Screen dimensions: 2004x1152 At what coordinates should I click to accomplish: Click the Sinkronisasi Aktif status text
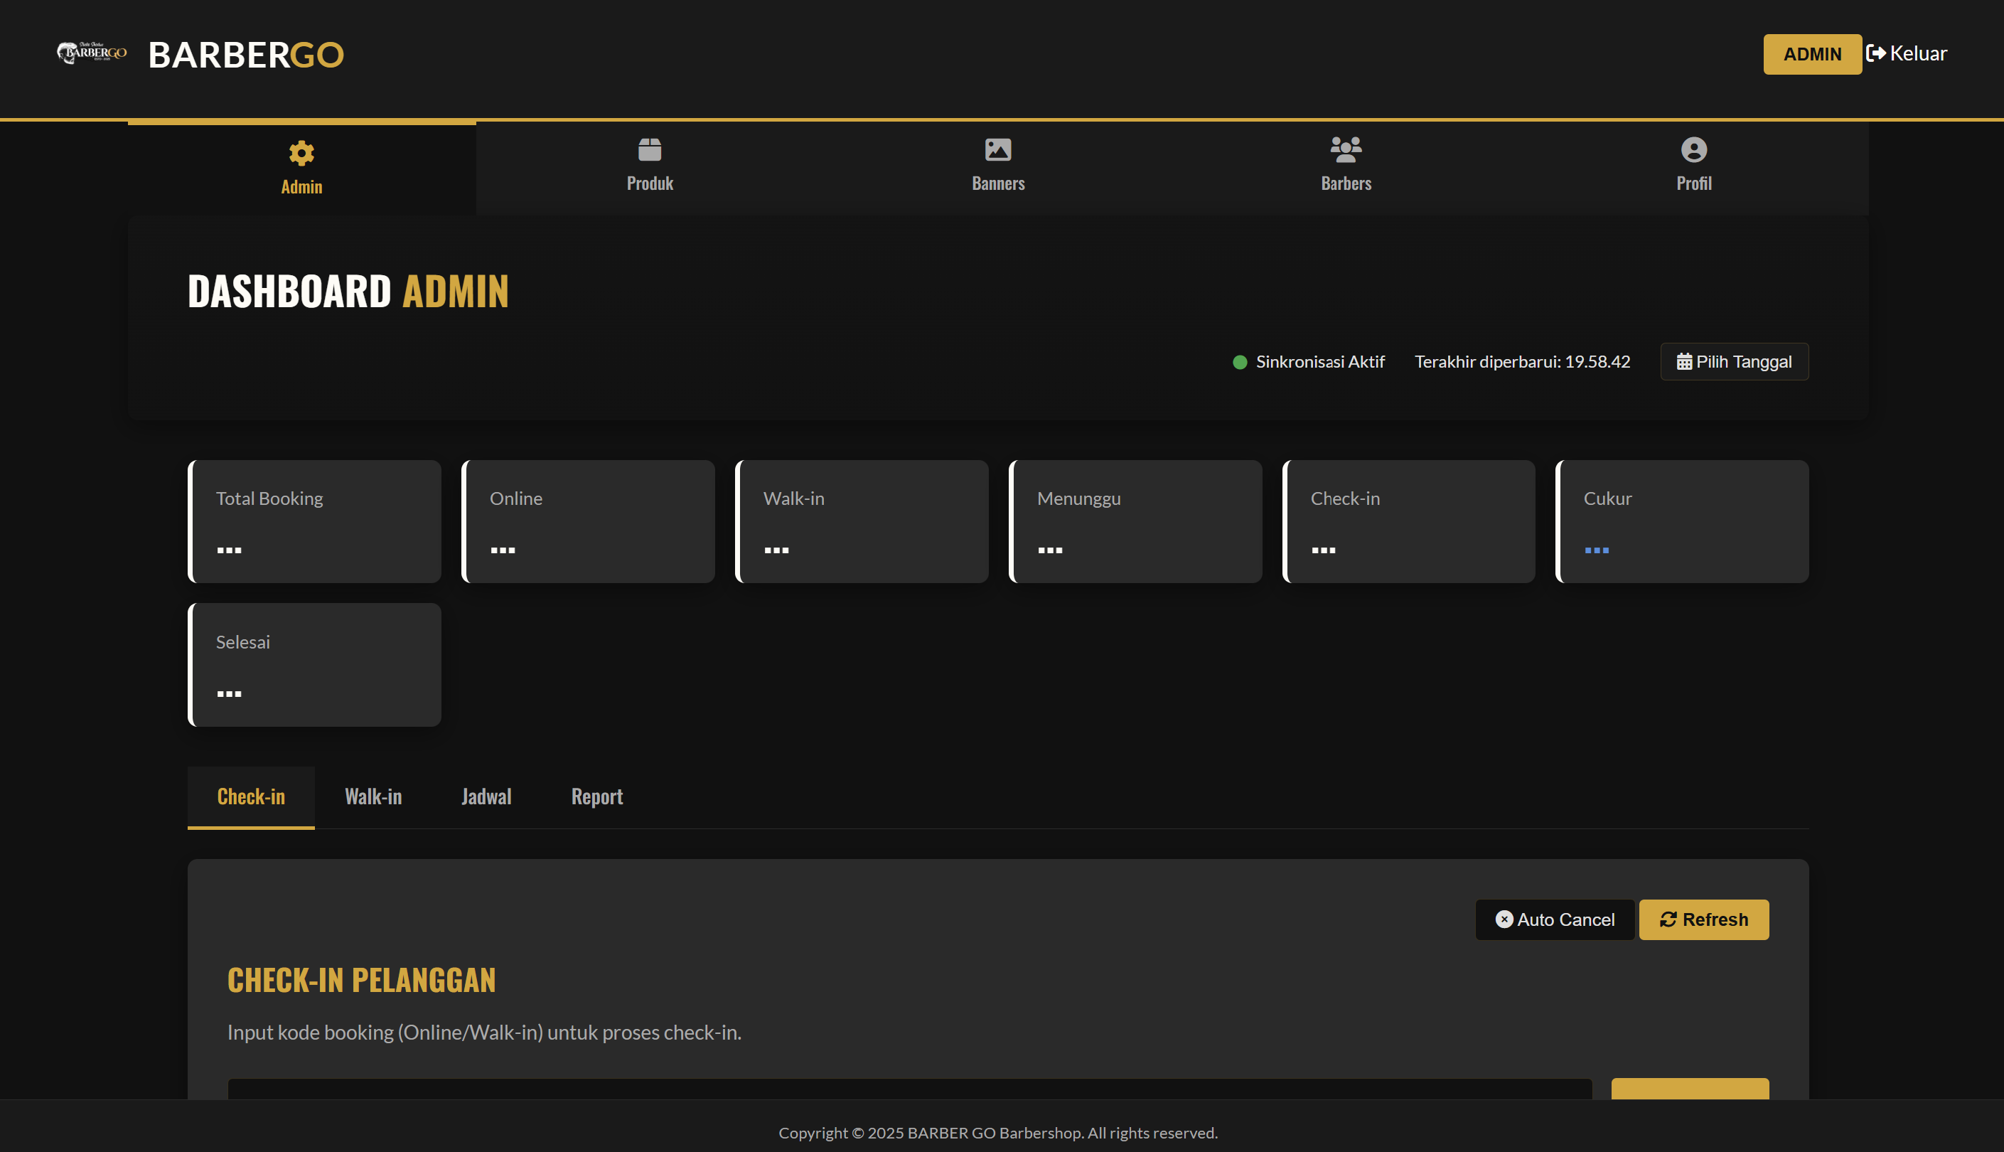[1320, 361]
